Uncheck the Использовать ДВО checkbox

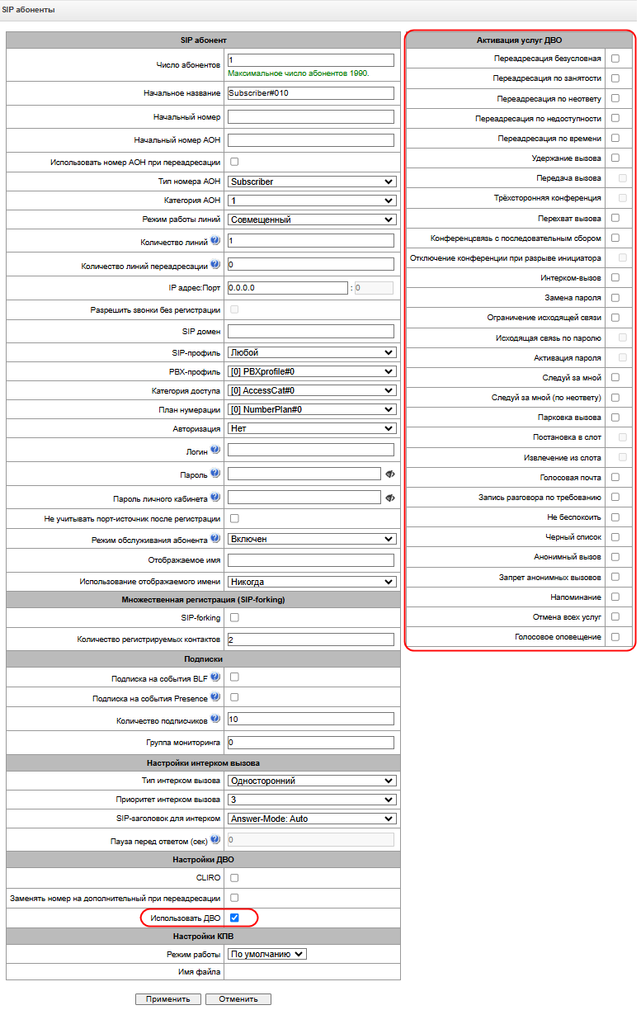click(234, 918)
